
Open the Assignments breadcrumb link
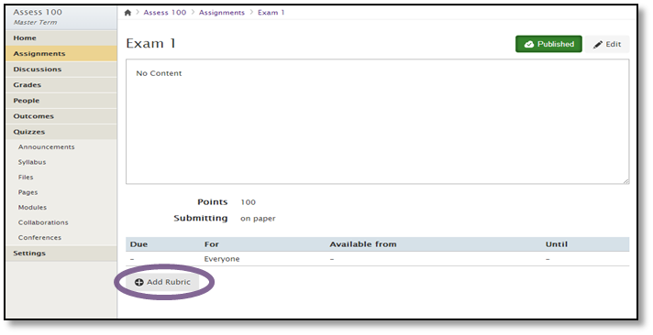tap(222, 13)
